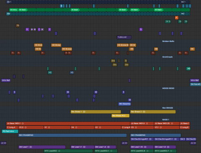The height and width of the screenshot is (153, 201).
Task: Select the orange P region
Action: pos(177,18)
